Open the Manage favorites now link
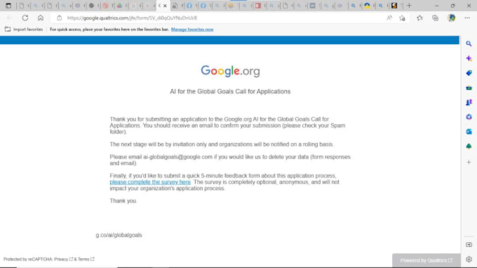Viewport: 477px width, 268px height. (x=192, y=29)
